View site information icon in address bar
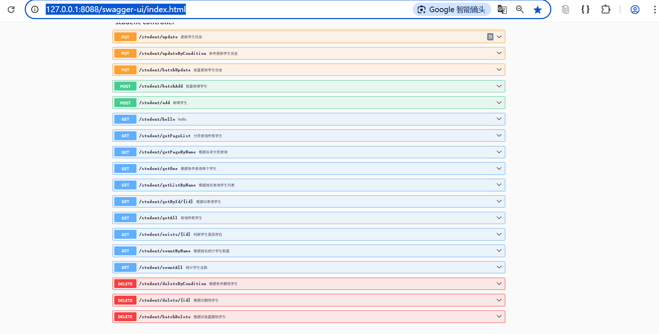This screenshot has height=334, width=659. 35,10
